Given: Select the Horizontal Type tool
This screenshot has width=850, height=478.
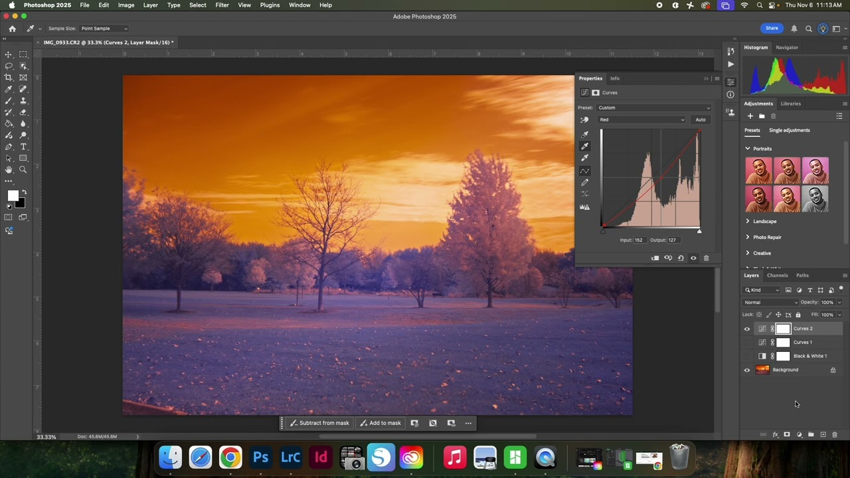Looking at the screenshot, I should point(23,147).
